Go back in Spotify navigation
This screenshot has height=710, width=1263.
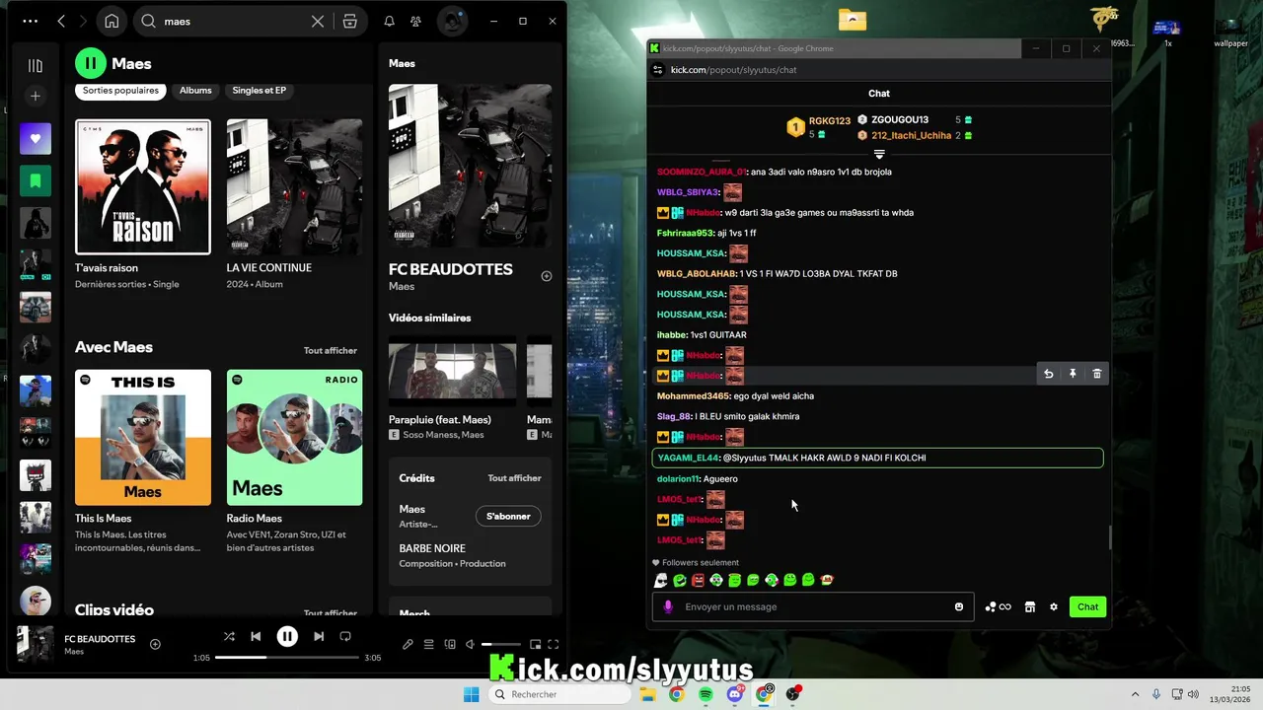click(x=61, y=21)
